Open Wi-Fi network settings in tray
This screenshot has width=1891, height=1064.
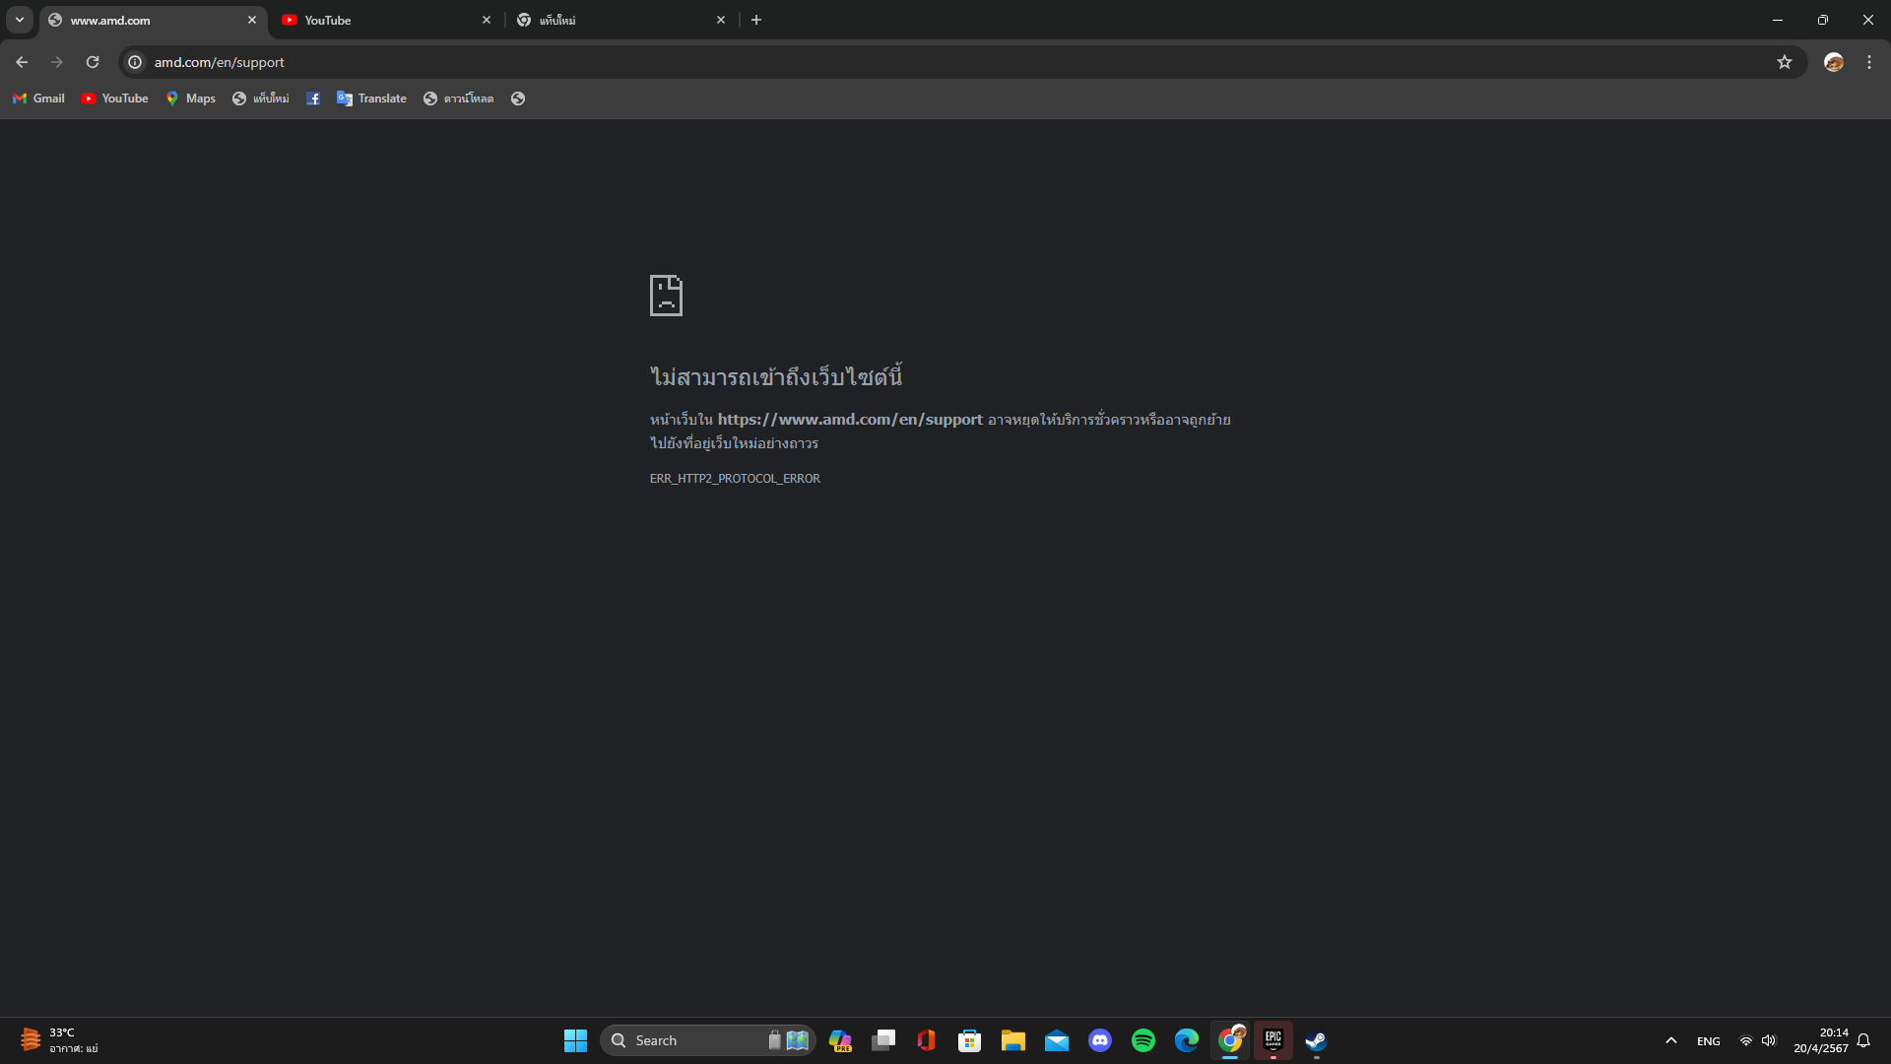tap(1746, 1040)
